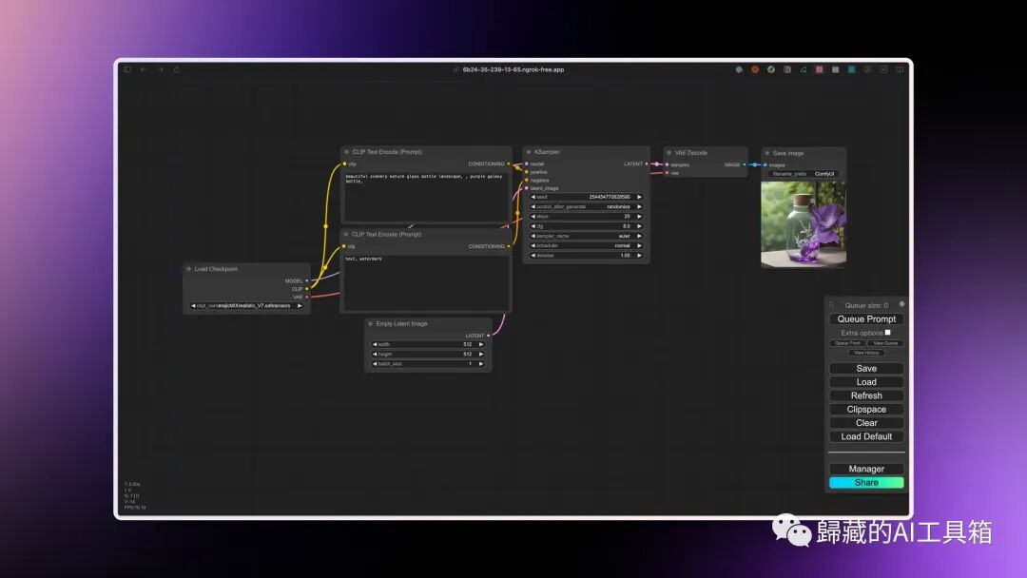Decrease cfg with its left arrow
Image resolution: width=1027 pixels, height=578 pixels.
pyautogui.click(x=533, y=226)
